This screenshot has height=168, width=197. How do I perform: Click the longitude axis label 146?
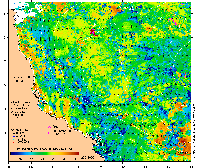pyautogui.click(x=31, y=167)
